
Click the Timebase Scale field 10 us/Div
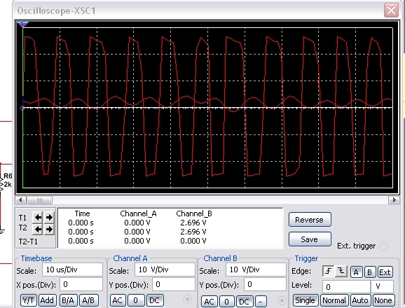[x=72, y=269]
